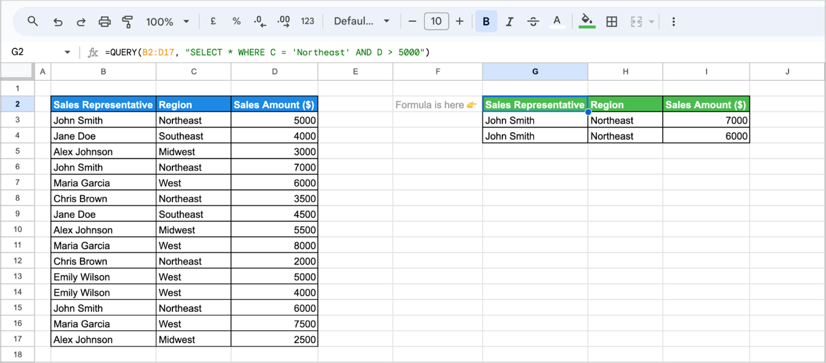Decrease font size with minus button
This screenshot has height=363, width=826.
pyautogui.click(x=412, y=22)
